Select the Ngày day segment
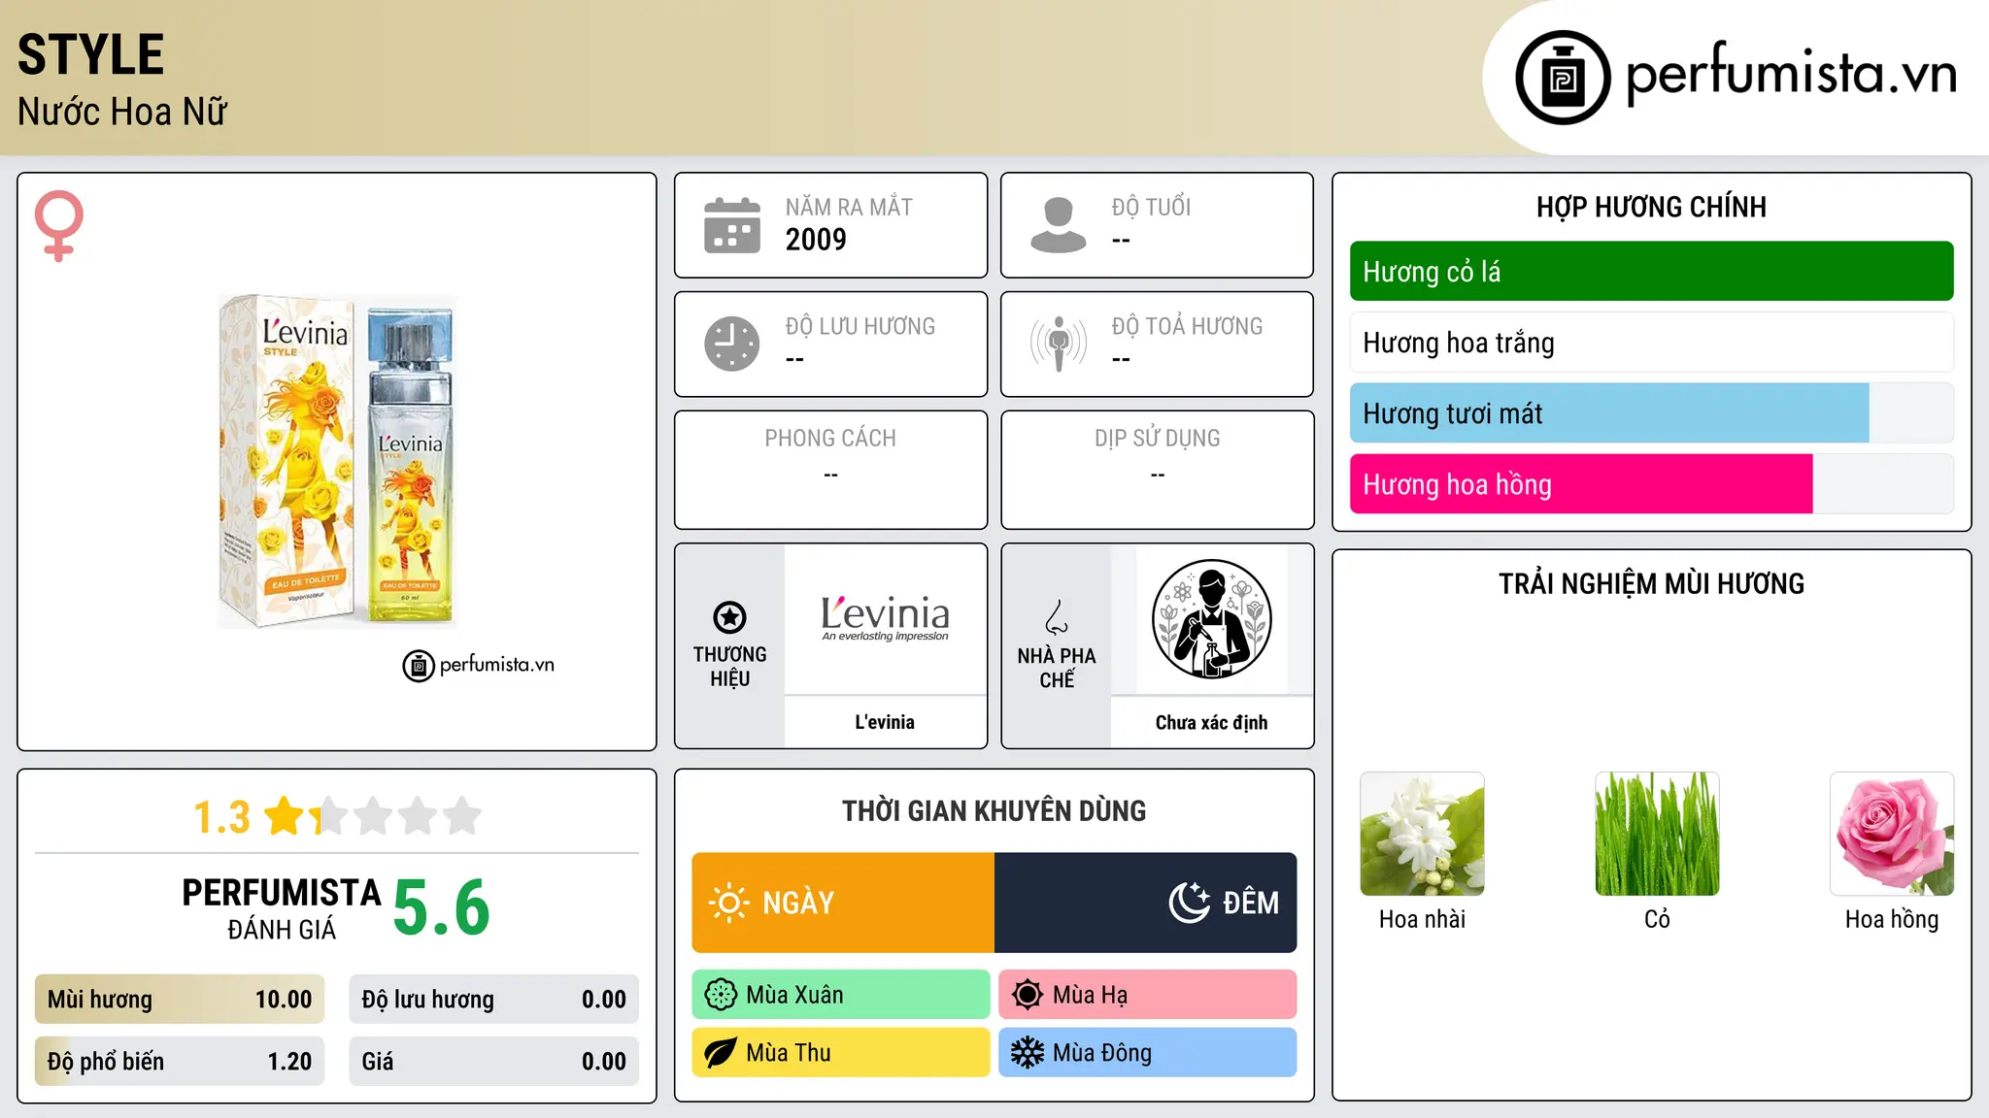The height and width of the screenshot is (1118, 1989). click(843, 903)
